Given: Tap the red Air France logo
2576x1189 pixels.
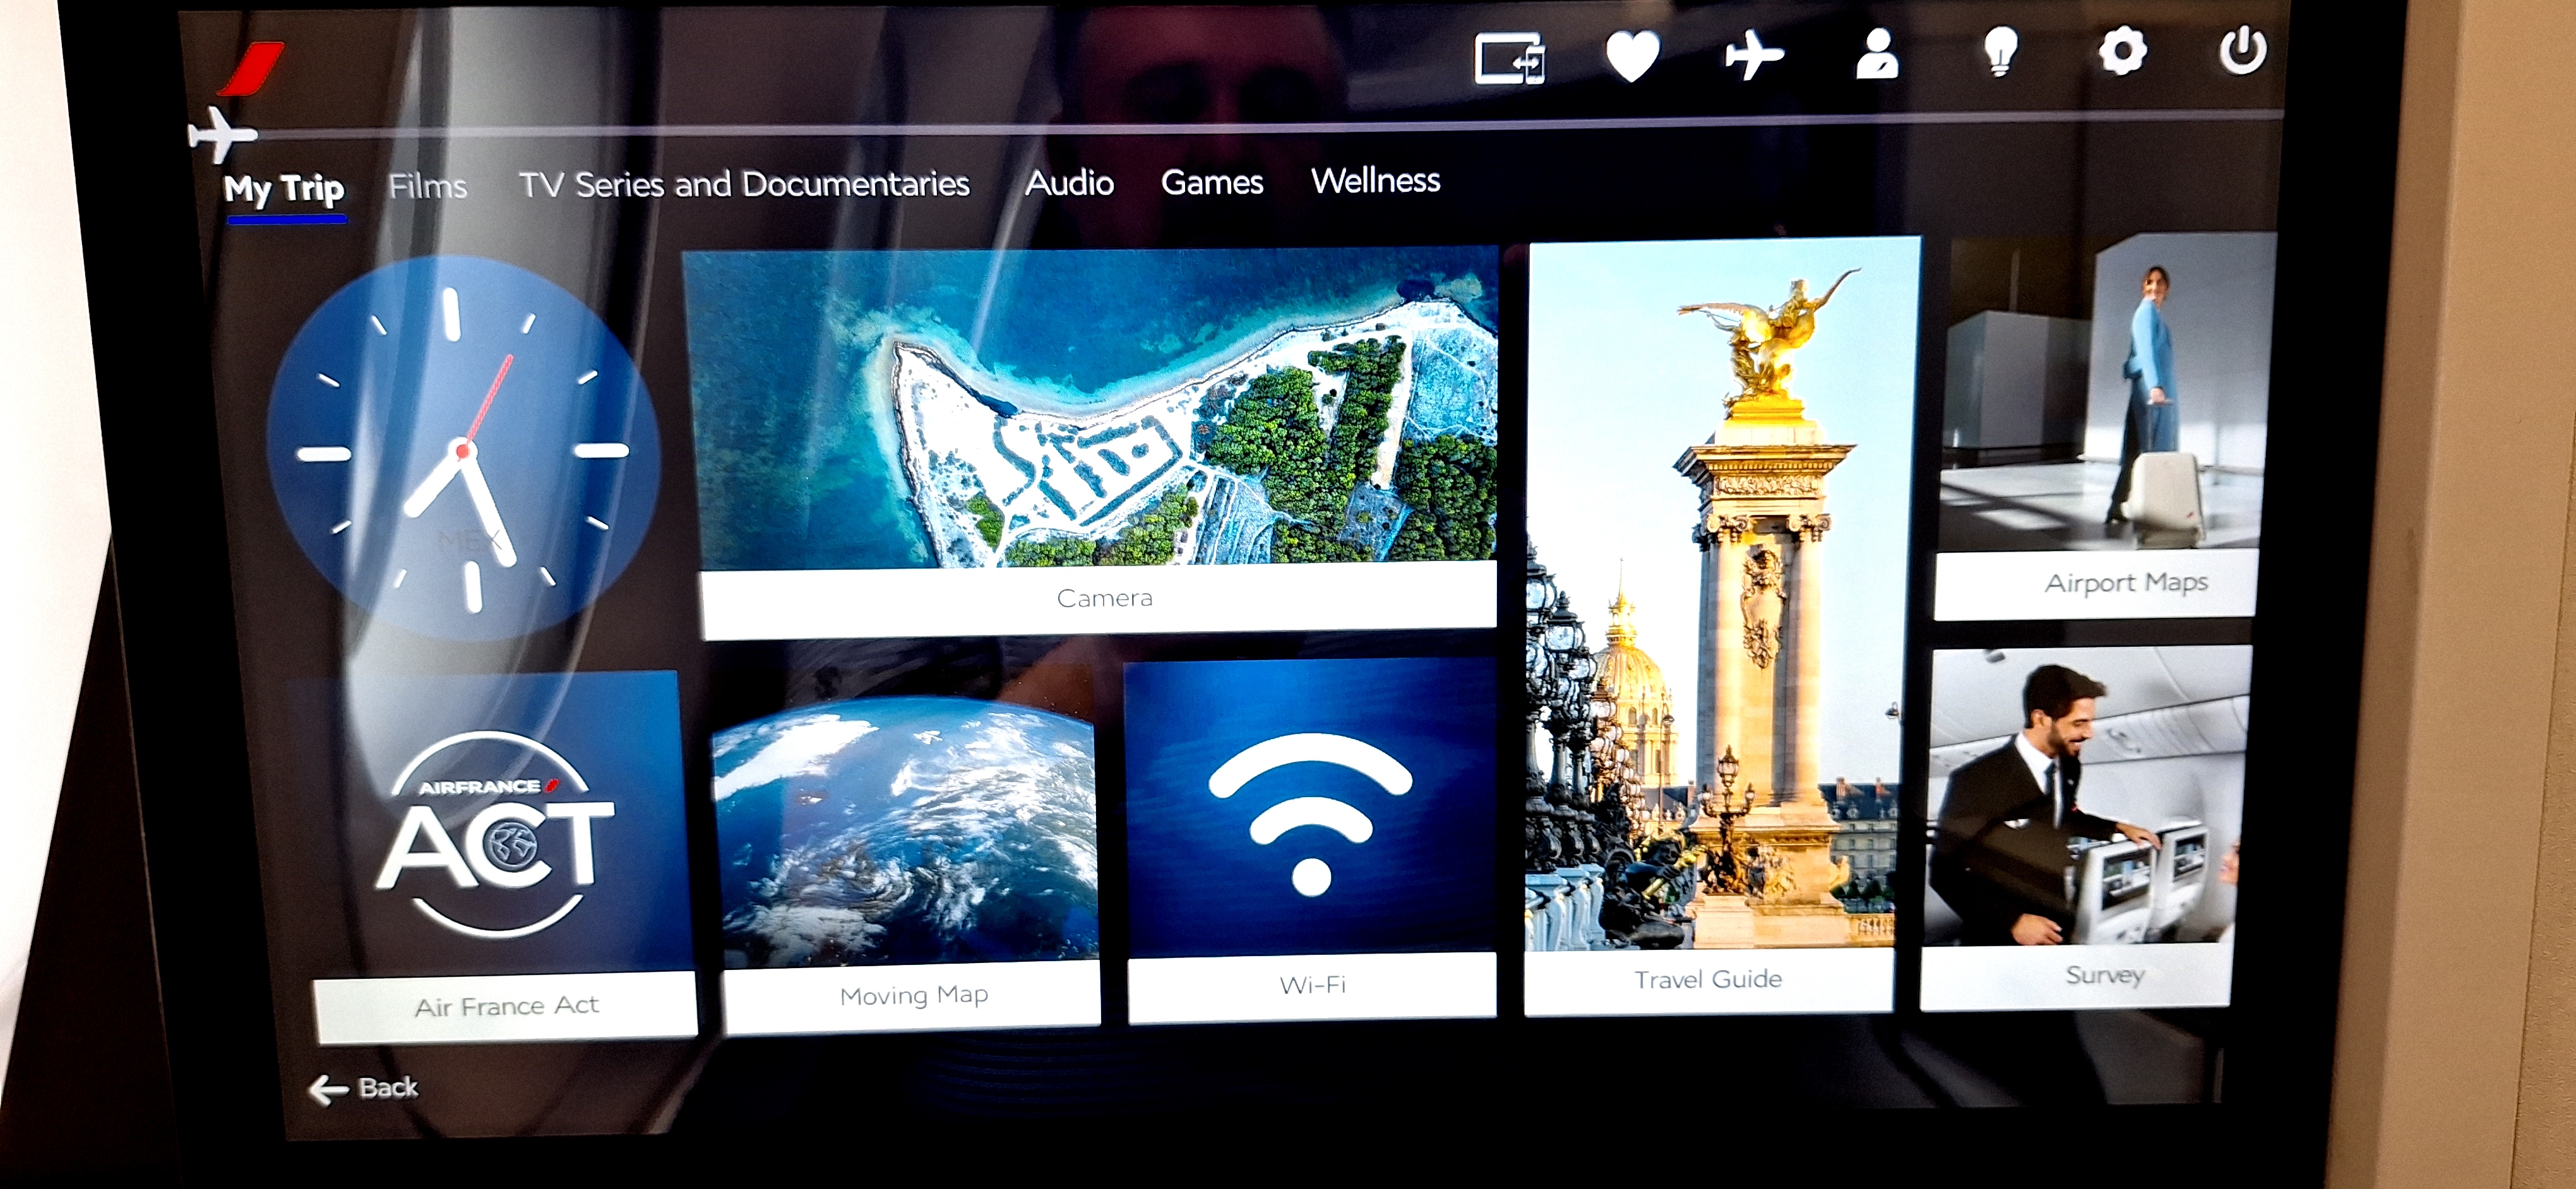Looking at the screenshot, I should point(252,69).
